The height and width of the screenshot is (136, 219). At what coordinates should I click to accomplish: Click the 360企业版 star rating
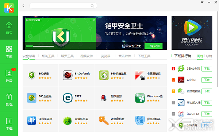click(45, 101)
